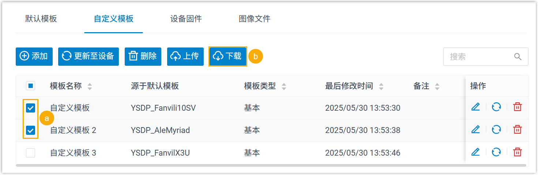Uncheck the 自定义模板 row checkbox

[31, 108]
